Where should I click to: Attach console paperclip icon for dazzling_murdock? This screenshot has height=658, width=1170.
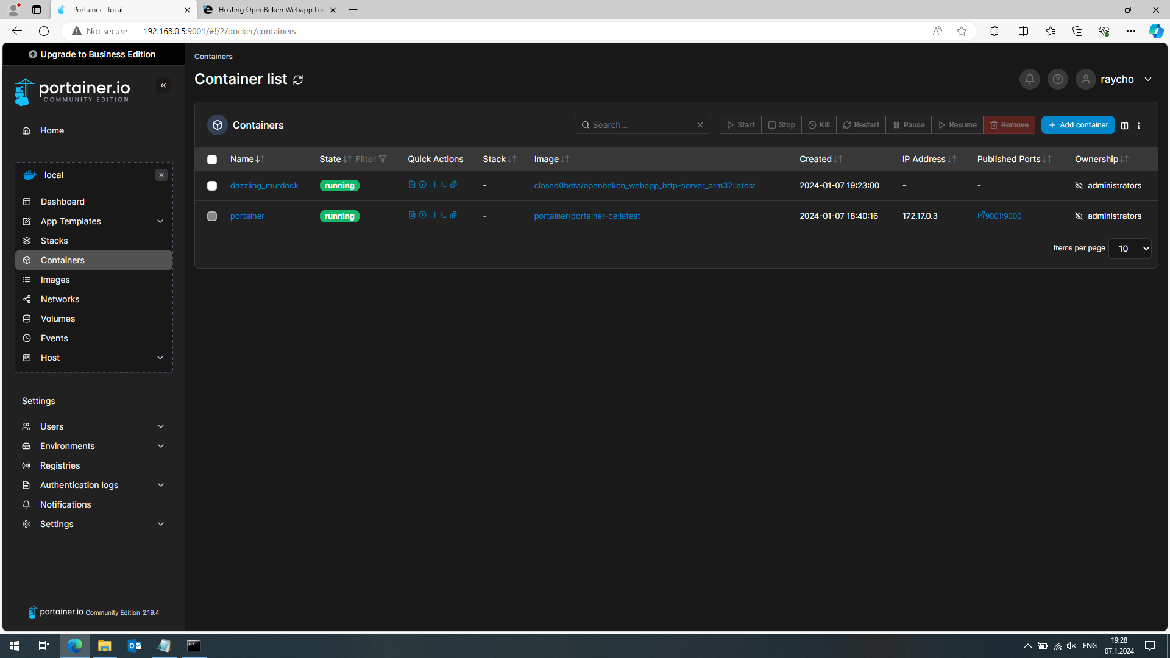coord(453,185)
